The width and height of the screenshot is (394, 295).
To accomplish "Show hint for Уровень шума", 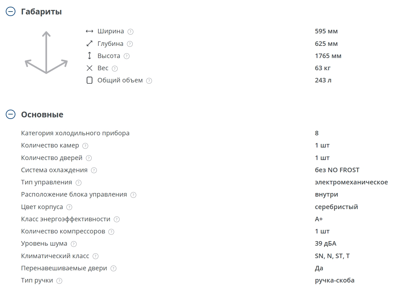I will 74,244.
